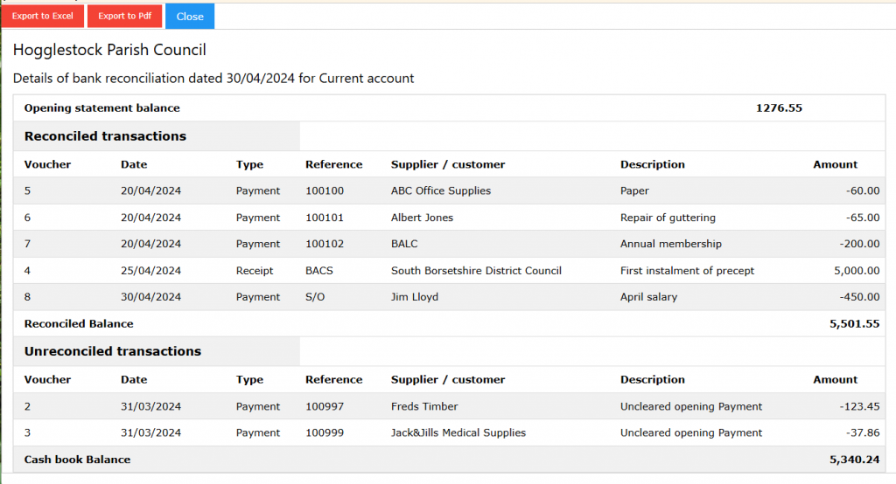Click the Freds Timber supplier cell

[424, 406]
